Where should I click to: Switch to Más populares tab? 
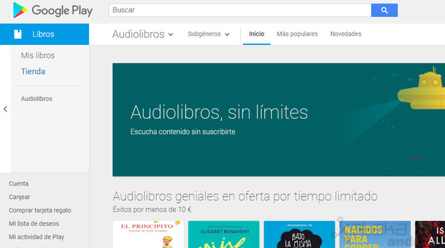297,34
